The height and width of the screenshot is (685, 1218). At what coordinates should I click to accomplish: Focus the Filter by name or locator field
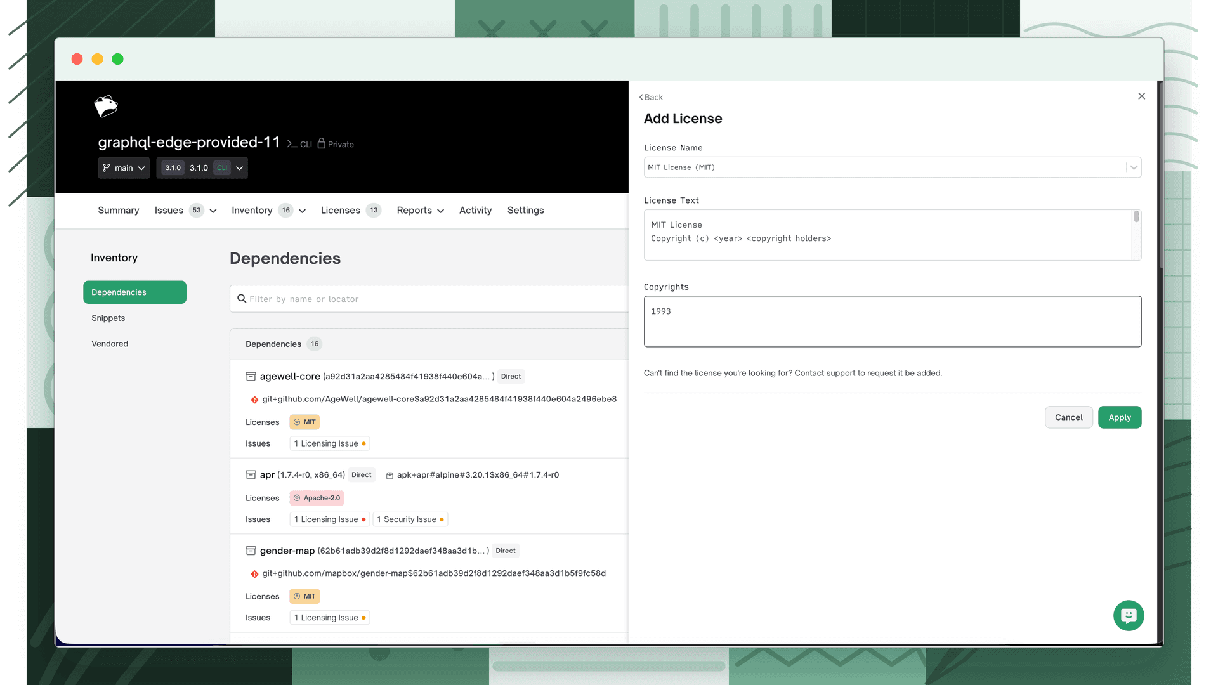429,299
